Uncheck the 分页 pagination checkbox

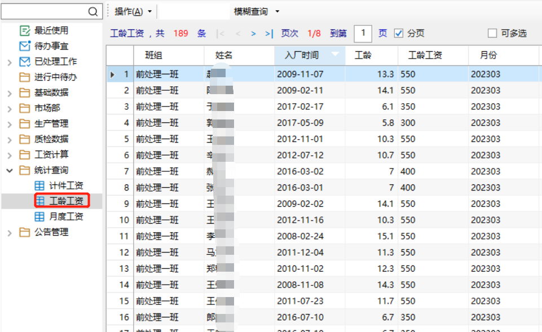(x=399, y=33)
